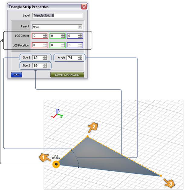This screenshot has height=190, width=185.
Task: Close the Triangle Strip Properties dialog
Action: [84, 7]
